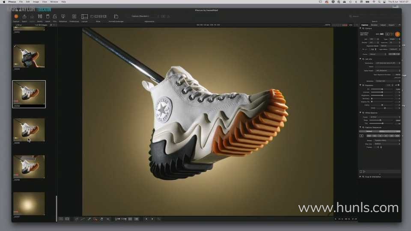Click the main Converse shoe preview image

[208, 122]
